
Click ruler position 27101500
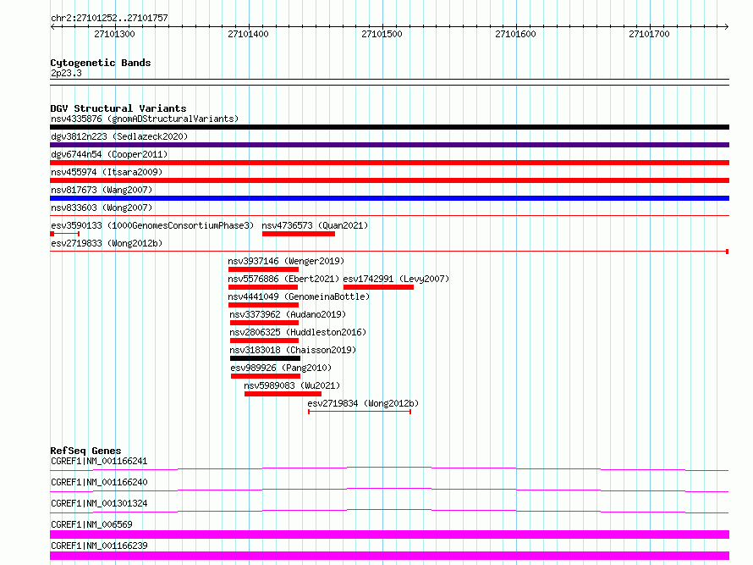coord(382,34)
